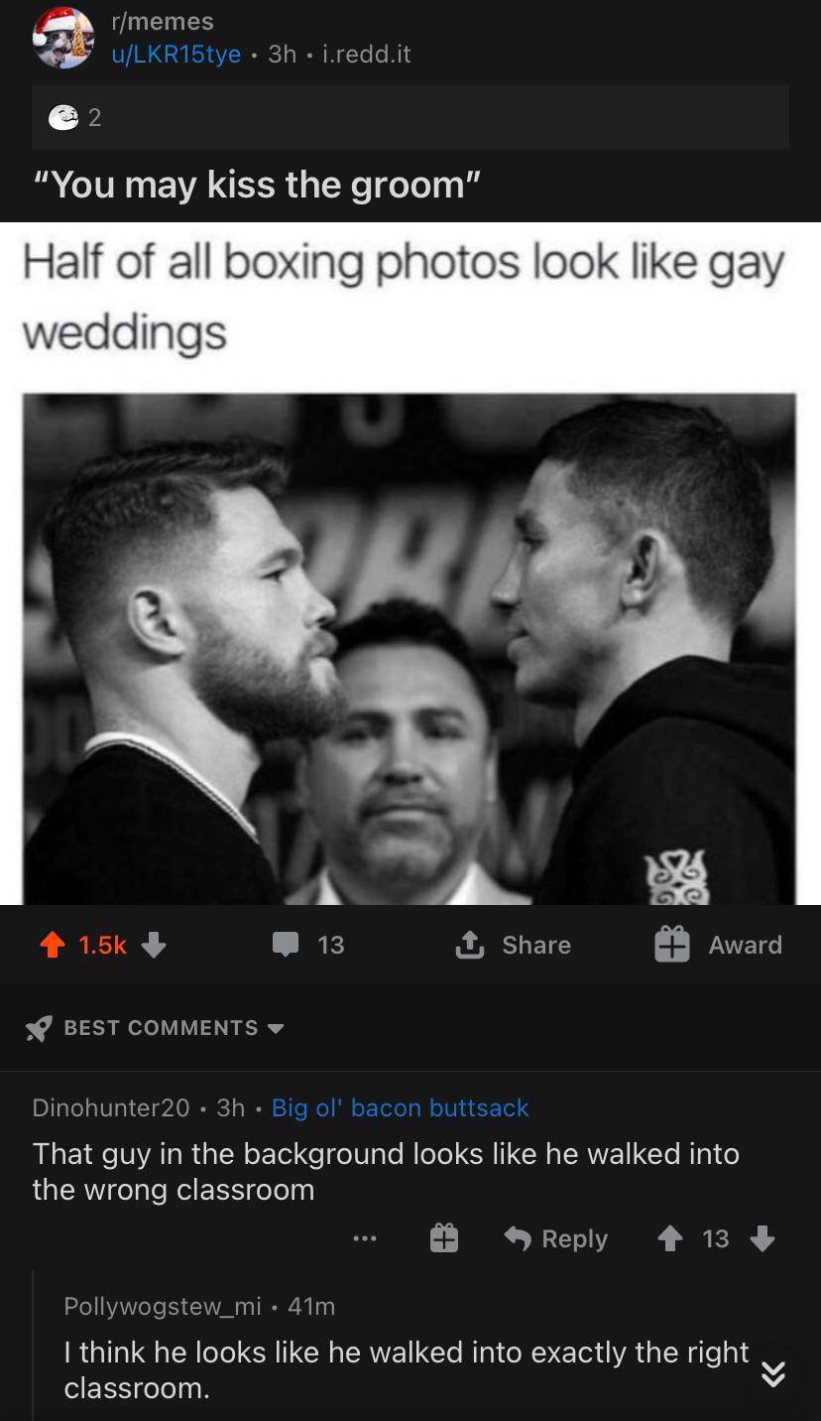This screenshot has width=821, height=1421.
Task: Open Dinohunter20's profile
Action: (x=111, y=1107)
